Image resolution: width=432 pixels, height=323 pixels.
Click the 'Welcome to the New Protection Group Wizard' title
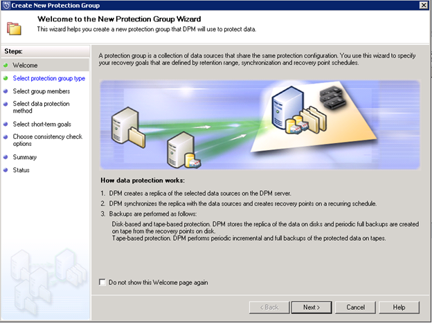coord(119,19)
